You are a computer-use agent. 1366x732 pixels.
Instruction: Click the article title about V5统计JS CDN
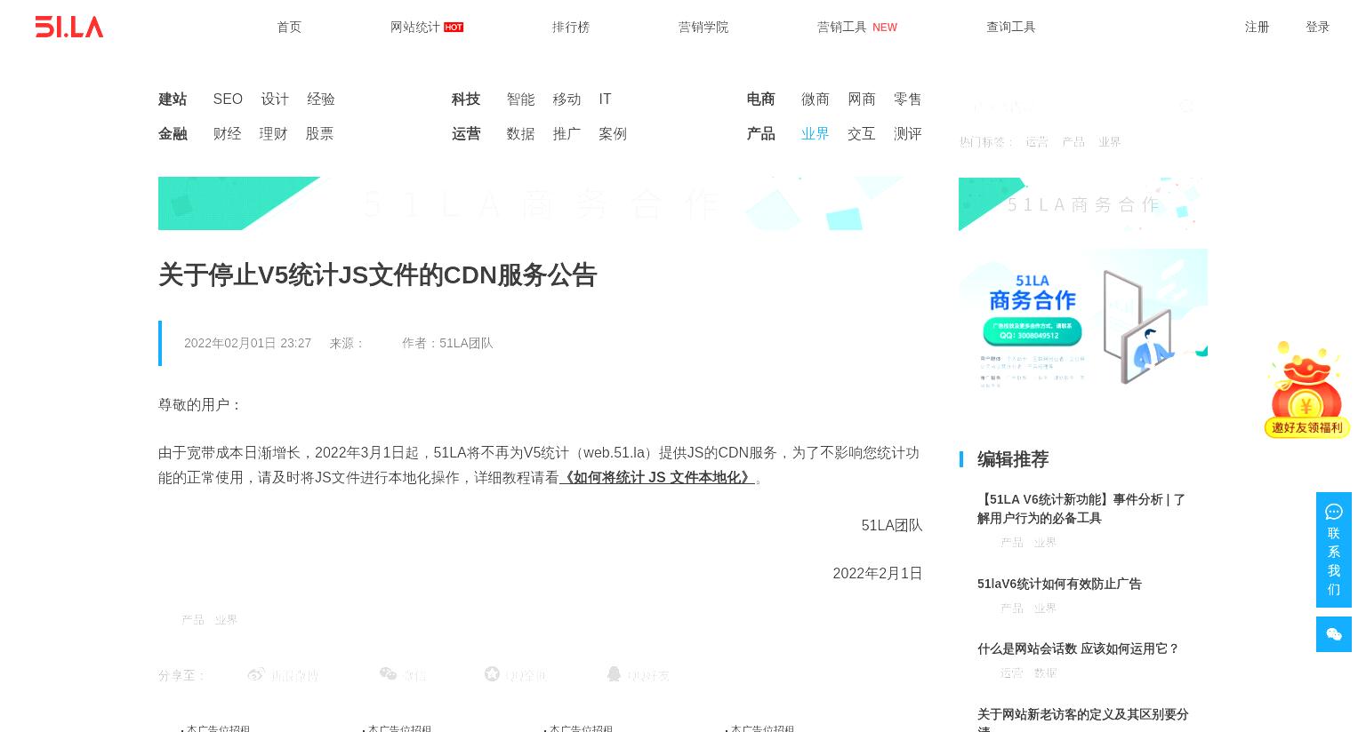[377, 275]
